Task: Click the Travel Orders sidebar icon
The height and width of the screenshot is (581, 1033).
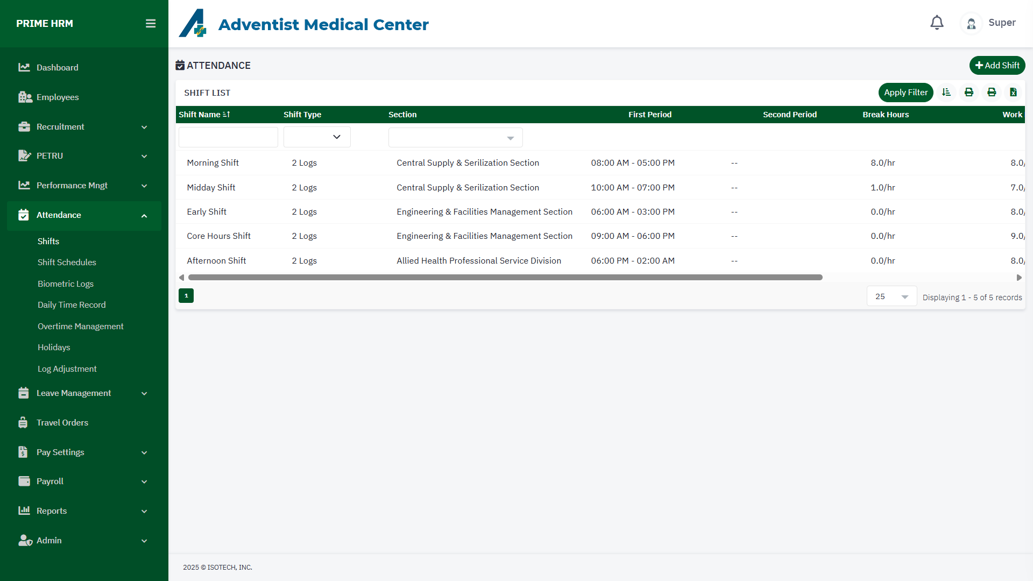Action: click(x=23, y=422)
